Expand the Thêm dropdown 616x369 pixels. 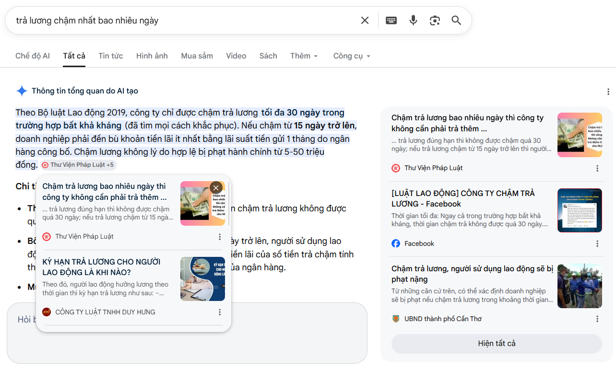coord(304,56)
